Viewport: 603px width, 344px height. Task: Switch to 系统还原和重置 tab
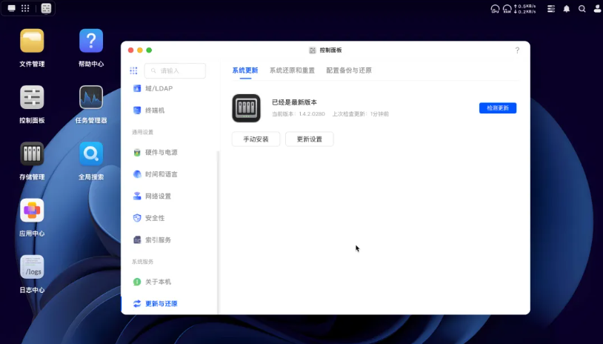pos(292,70)
